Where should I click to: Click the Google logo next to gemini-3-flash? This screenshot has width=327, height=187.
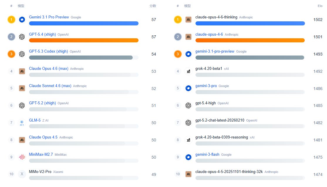click(x=188, y=157)
